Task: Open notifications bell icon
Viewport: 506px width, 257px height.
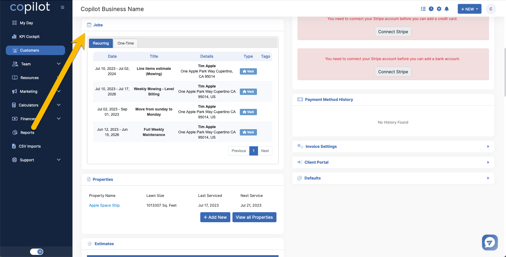Action: (x=447, y=9)
